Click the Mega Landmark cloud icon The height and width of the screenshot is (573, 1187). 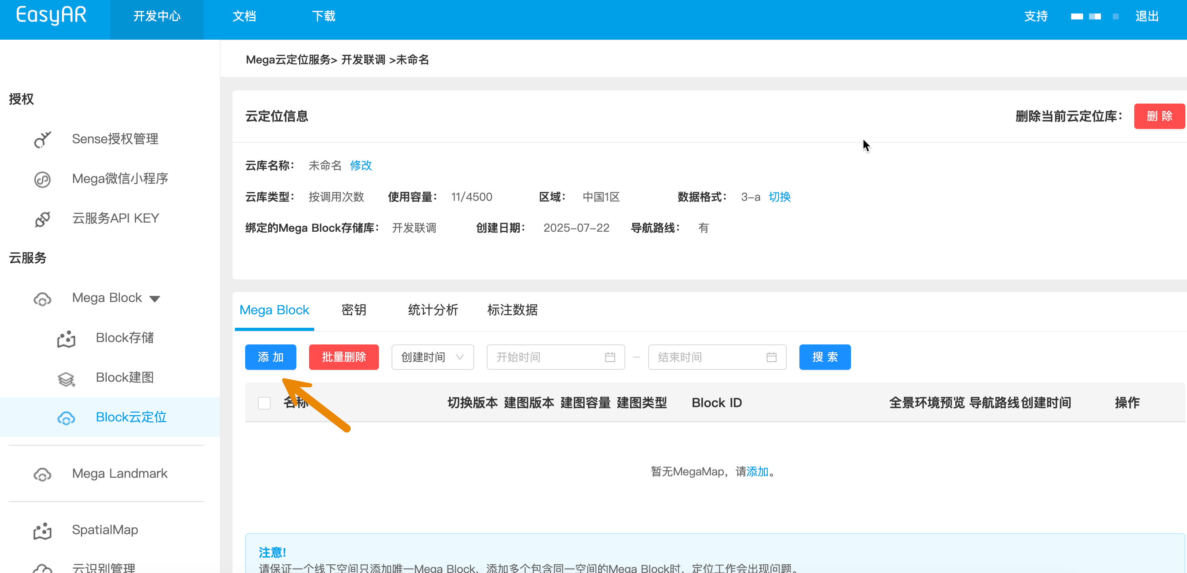click(42, 474)
